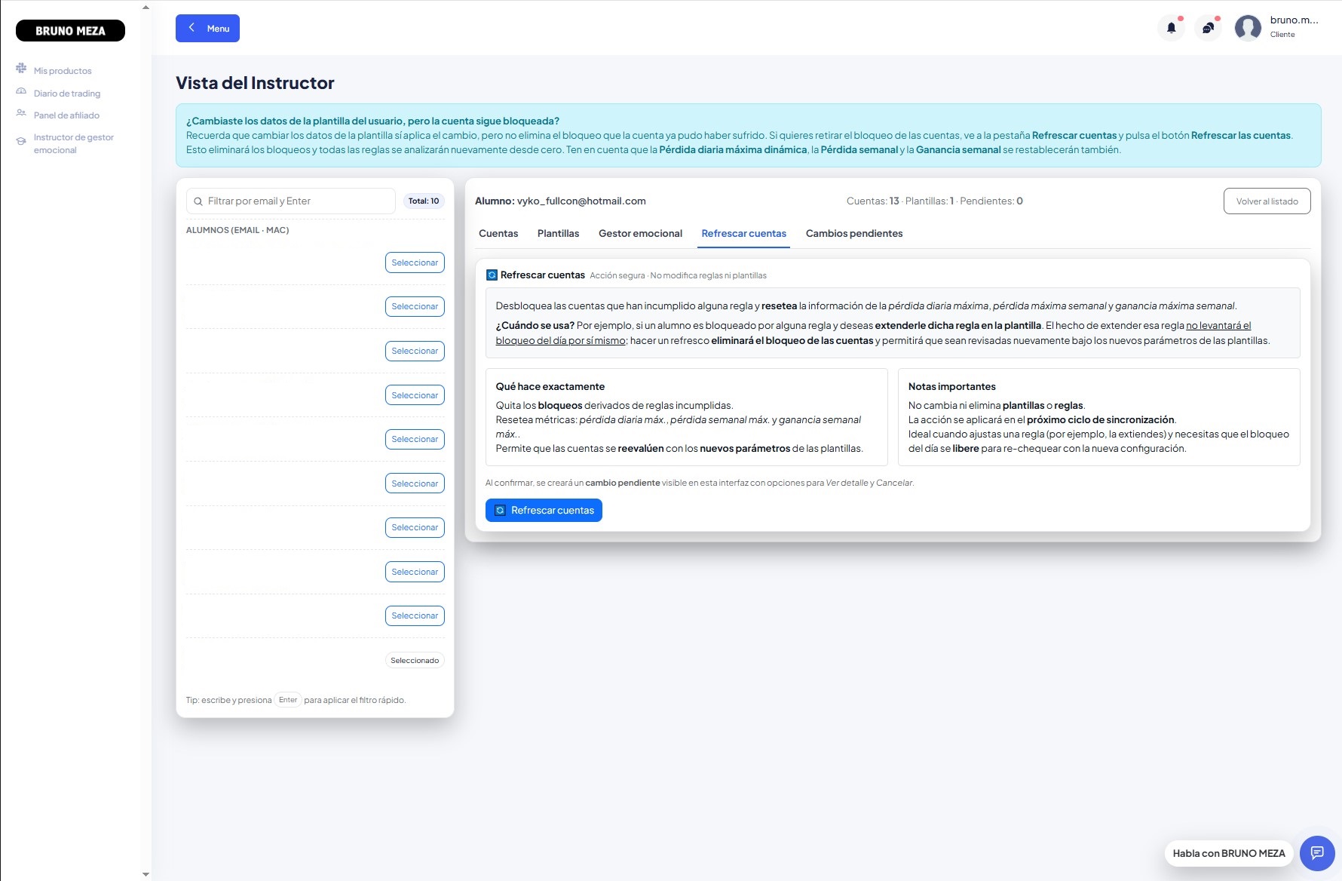The height and width of the screenshot is (881, 1342).
Task: Click the Filtrar por email input field
Action: click(x=297, y=201)
